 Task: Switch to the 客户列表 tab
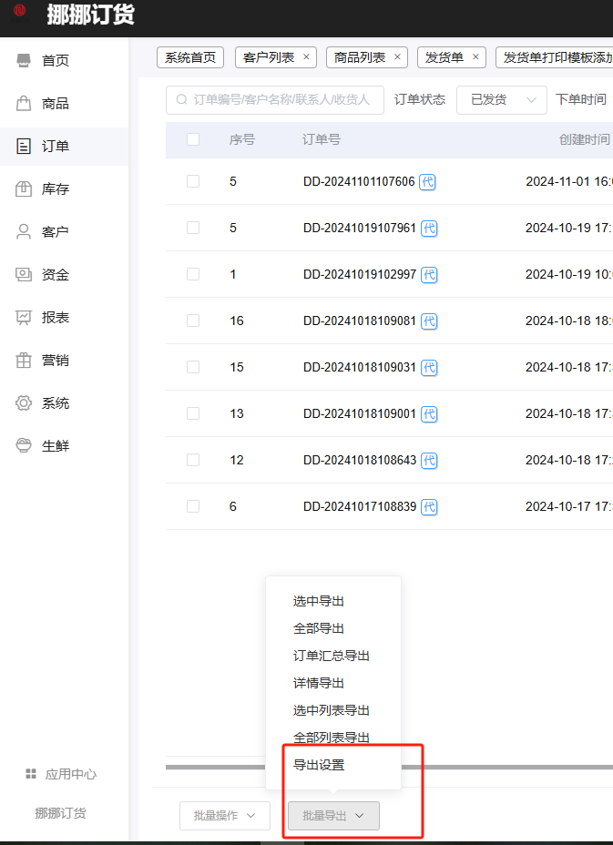[x=269, y=57]
